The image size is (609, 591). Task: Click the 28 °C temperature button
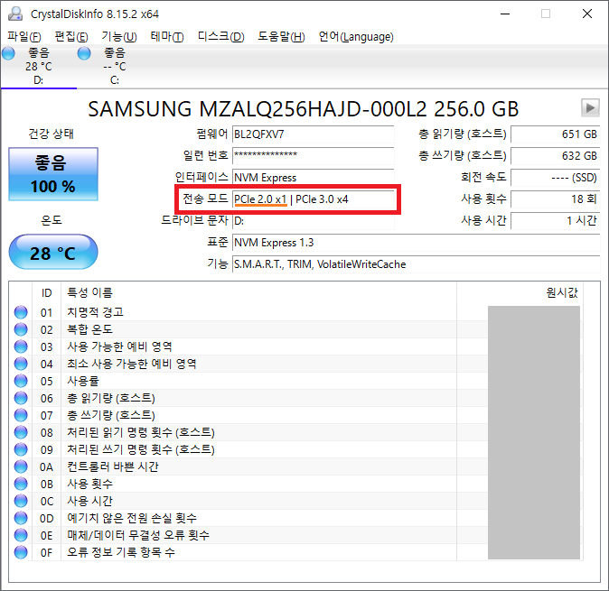click(x=53, y=252)
